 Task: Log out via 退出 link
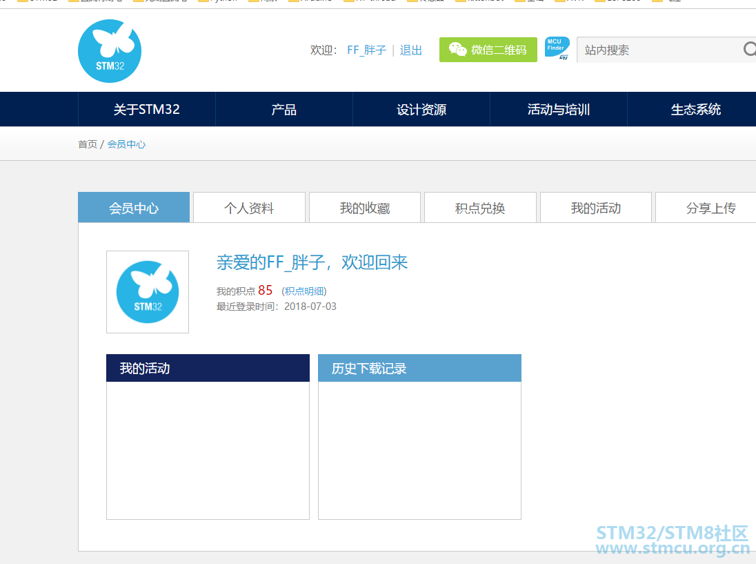click(411, 50)
